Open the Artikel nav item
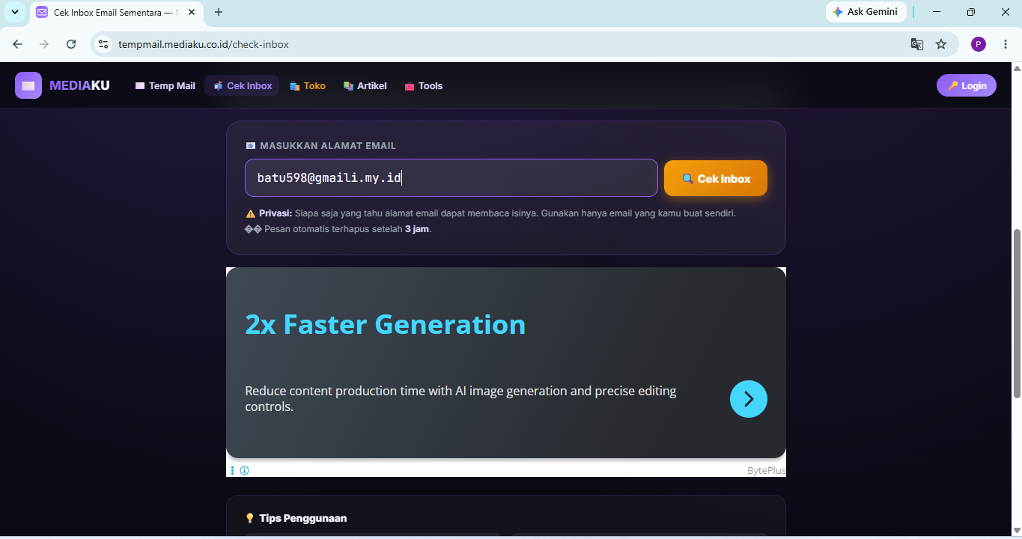This screenshot has height=539, width=1022. 365,86
